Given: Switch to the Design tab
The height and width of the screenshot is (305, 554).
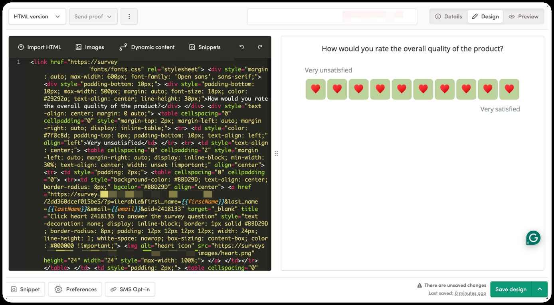Looking at the screenshot, I should (485, 16).
